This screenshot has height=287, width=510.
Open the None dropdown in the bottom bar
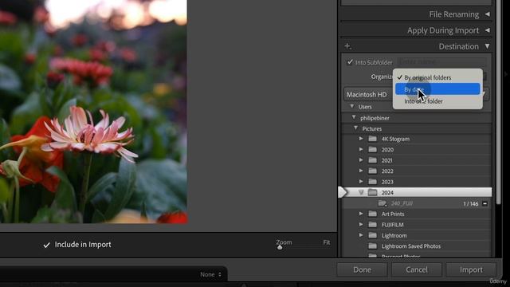(210, 274)
